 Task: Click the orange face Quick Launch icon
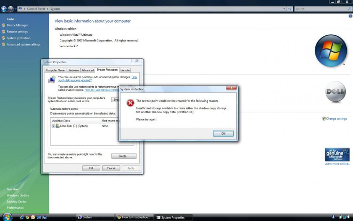pos(33,217)
